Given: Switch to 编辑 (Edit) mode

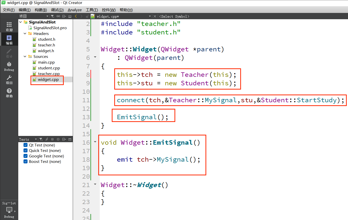Looking at the screenshot, I should 9,40.
